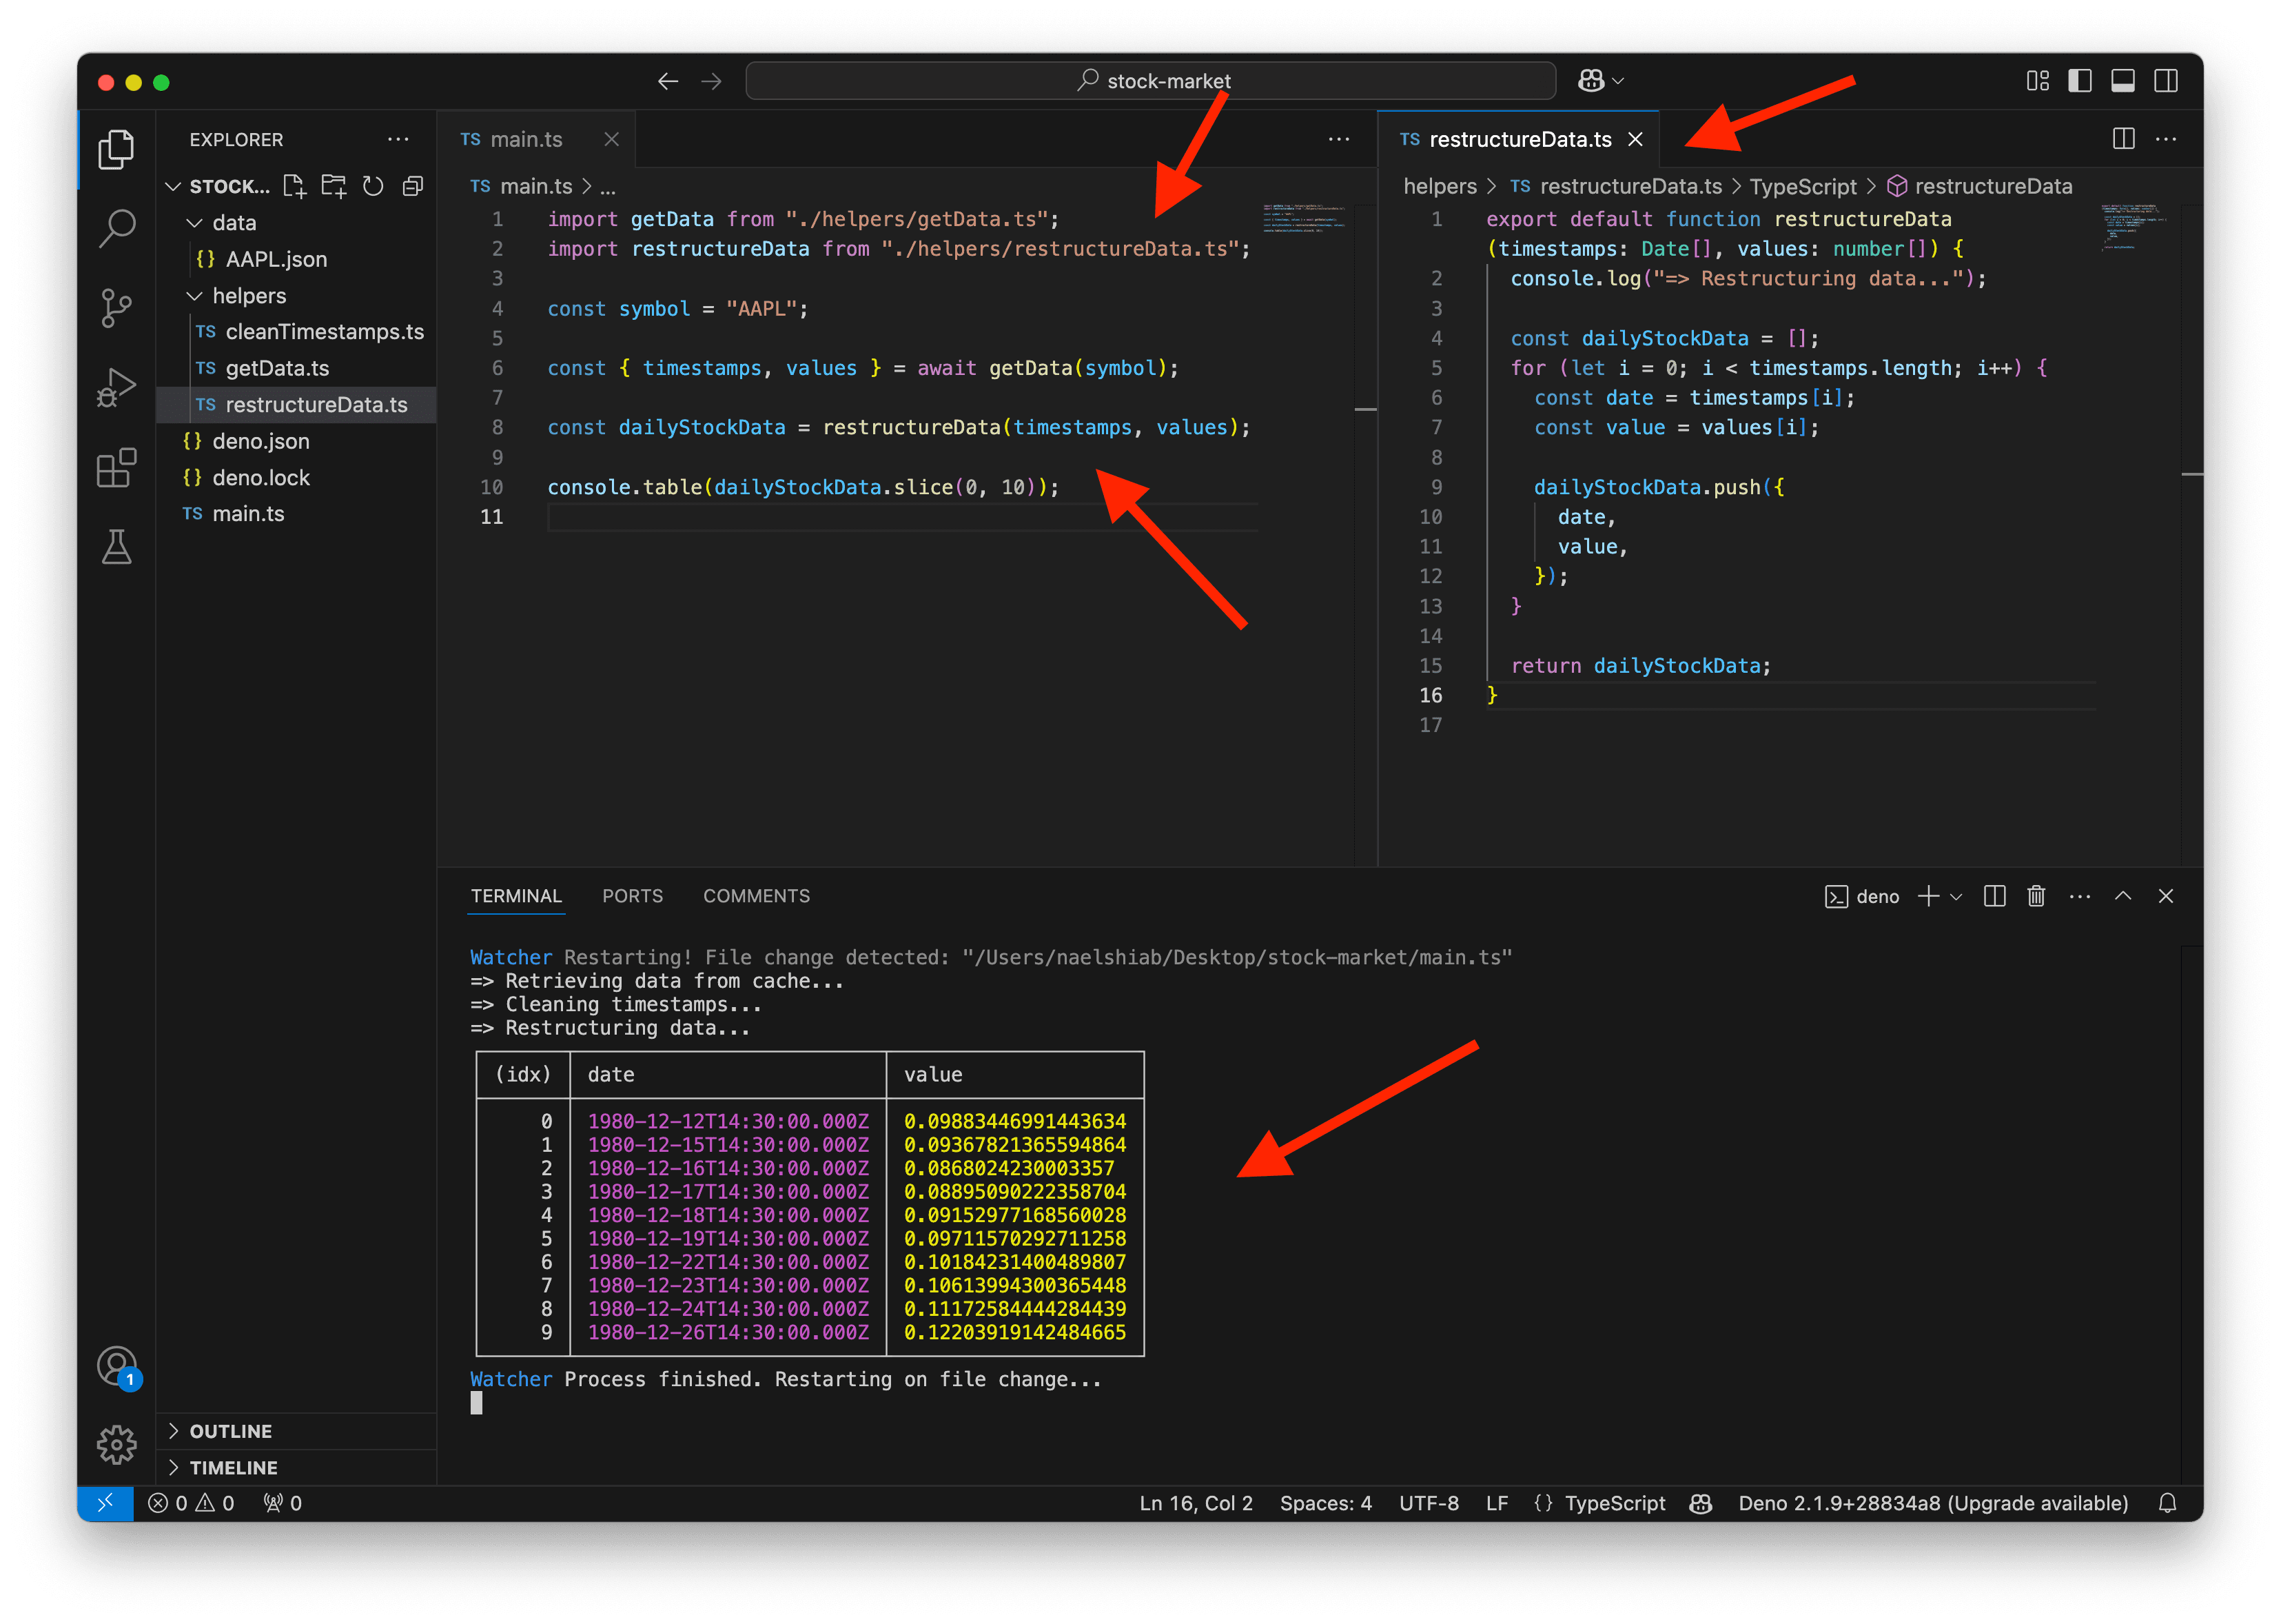Screen dimensions: 2281x1624
Task: Toggle the bottom panel visibility
Action: [x=2123, y=81]
